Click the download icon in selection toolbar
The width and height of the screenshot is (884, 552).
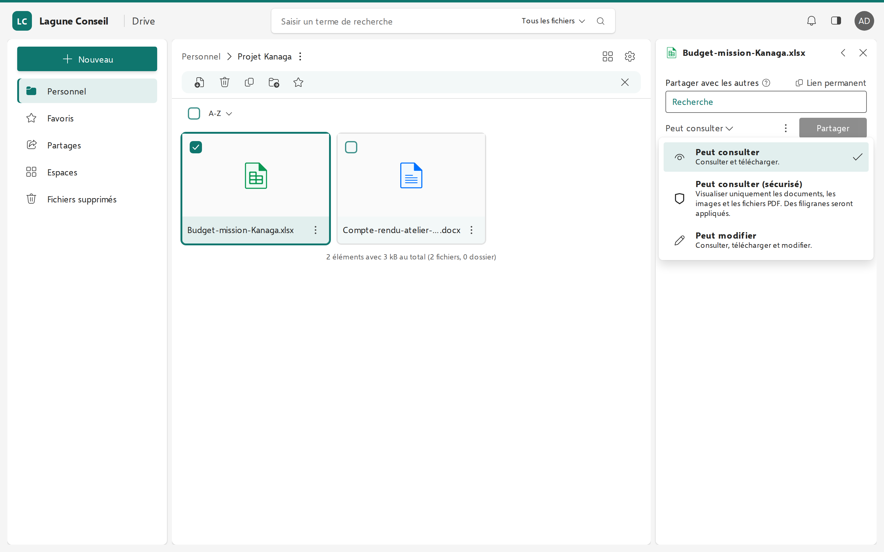click(x=200, y=82)
